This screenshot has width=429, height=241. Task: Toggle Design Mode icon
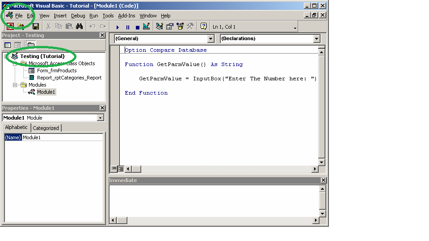147,26
